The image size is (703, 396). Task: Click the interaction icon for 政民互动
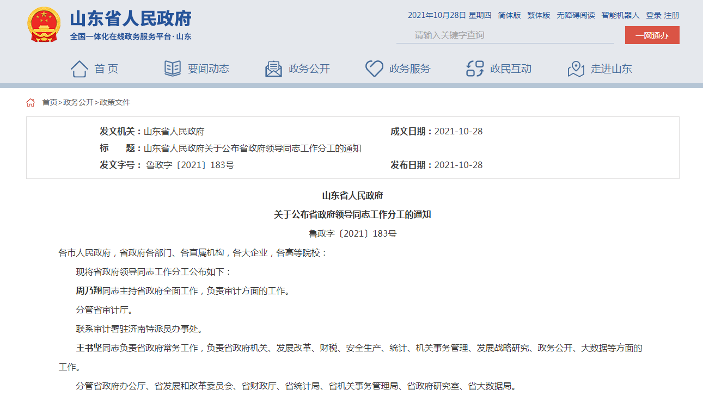(475, 69)
